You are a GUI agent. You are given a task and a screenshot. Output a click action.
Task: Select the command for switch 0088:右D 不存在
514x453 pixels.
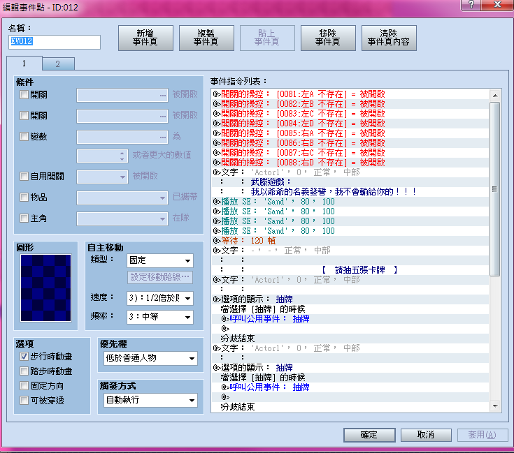coord(350,163)
